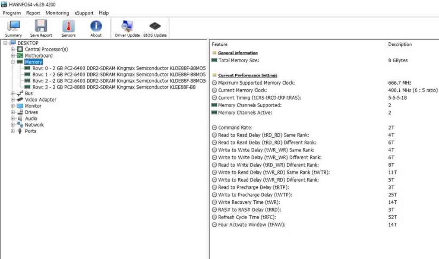Image resolution: width=439 pixels, height=259 pixels.
Task: Expand the Central Processor(s) node
Action: [x=13, y=49]
